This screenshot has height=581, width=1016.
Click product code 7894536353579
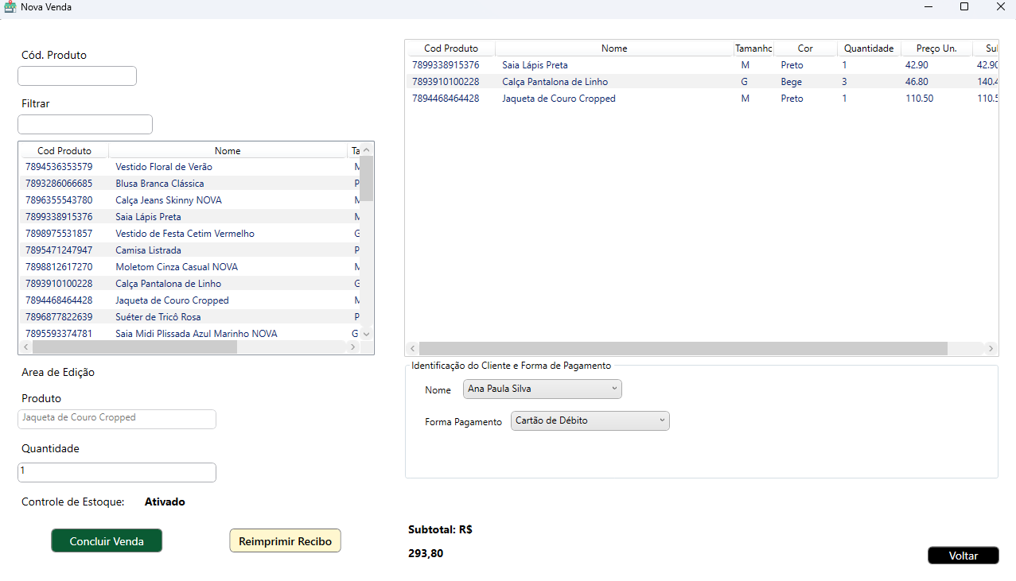coord(59,167)
